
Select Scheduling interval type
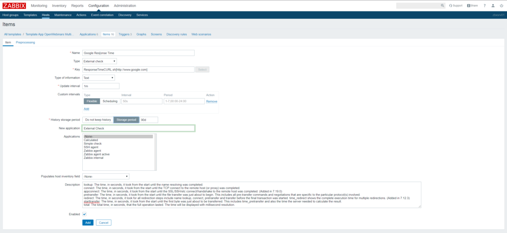(110, 101)
